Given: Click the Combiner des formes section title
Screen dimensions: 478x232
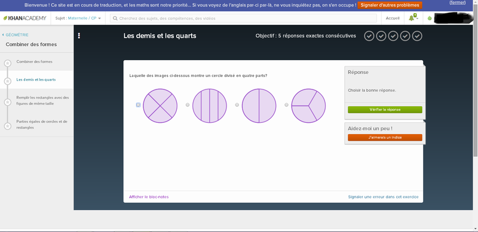Looking at the screenshot, I should [x=31, y=45].
